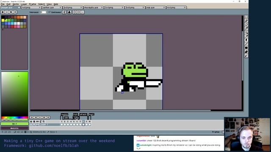This screenshot has height=152, width=271.
Task: Pick the white swatch in palette
Action: (19, 24)
